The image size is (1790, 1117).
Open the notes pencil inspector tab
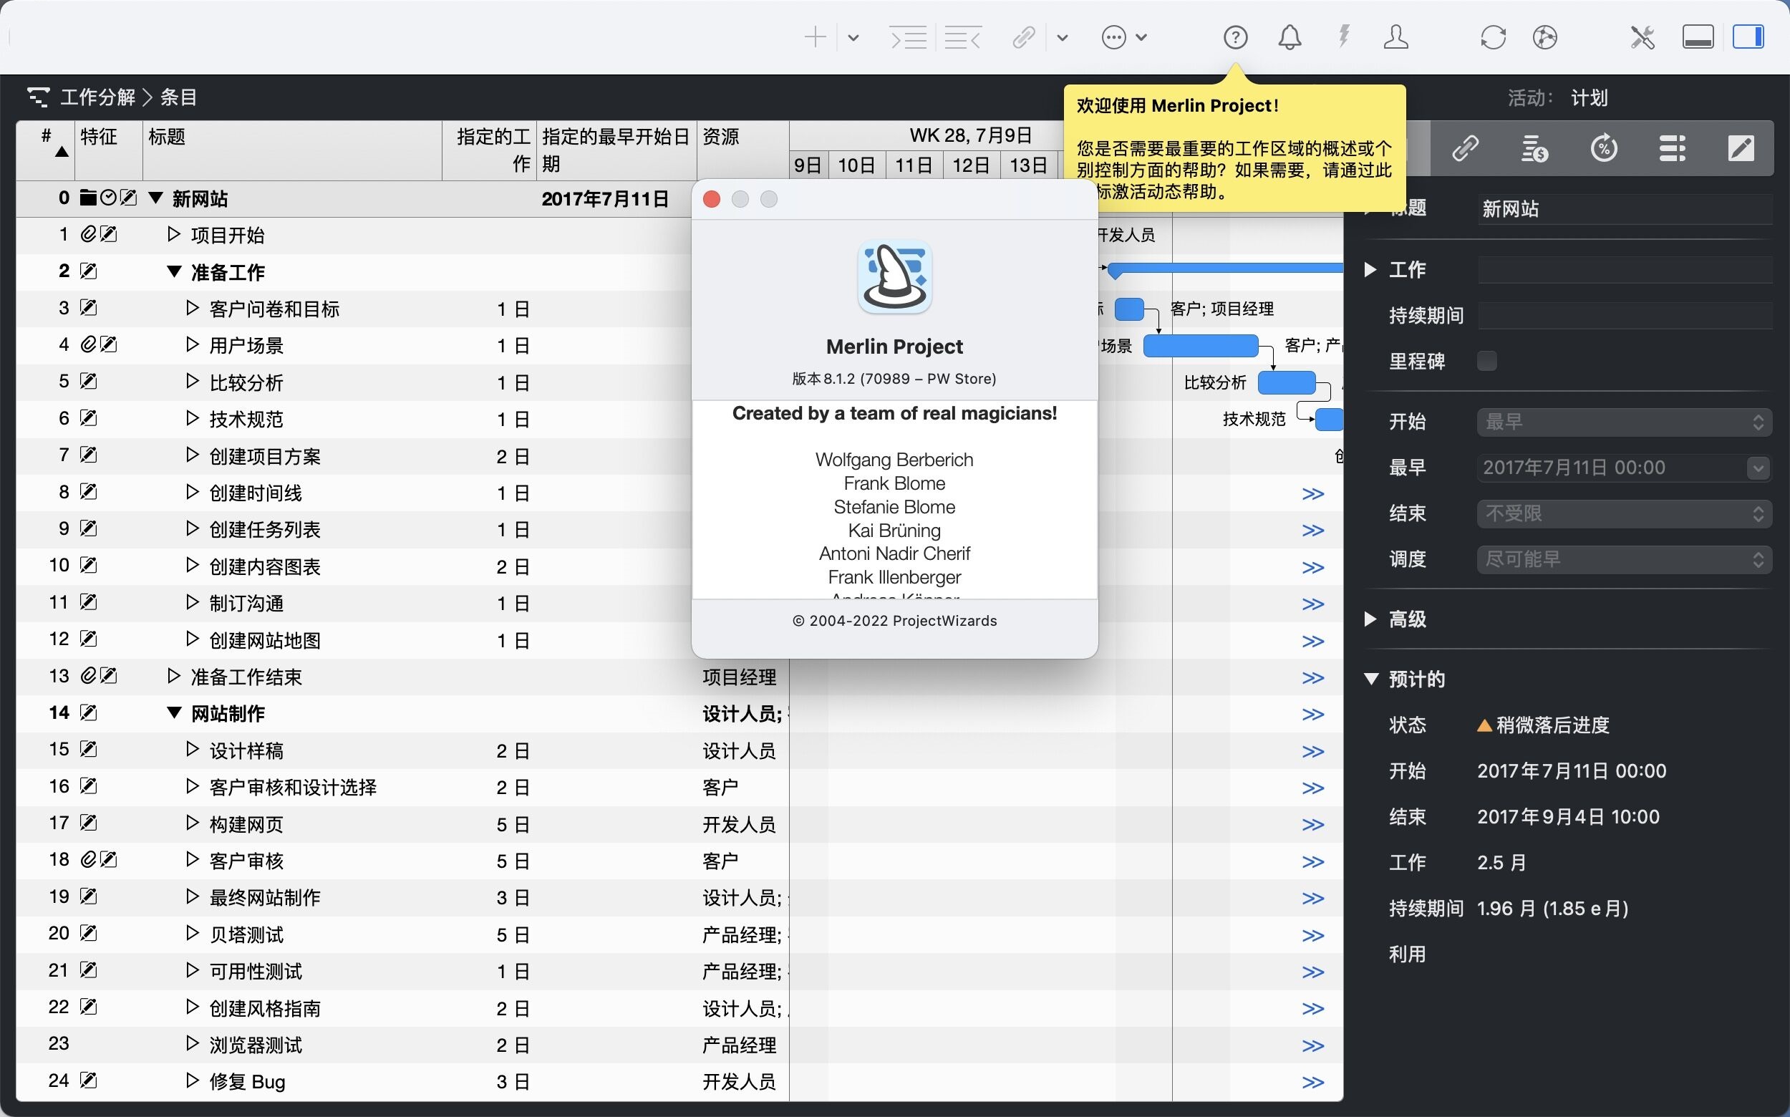1741,148
